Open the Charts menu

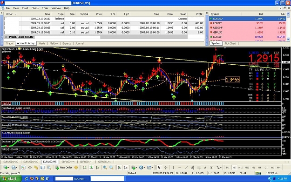(35, 8)
